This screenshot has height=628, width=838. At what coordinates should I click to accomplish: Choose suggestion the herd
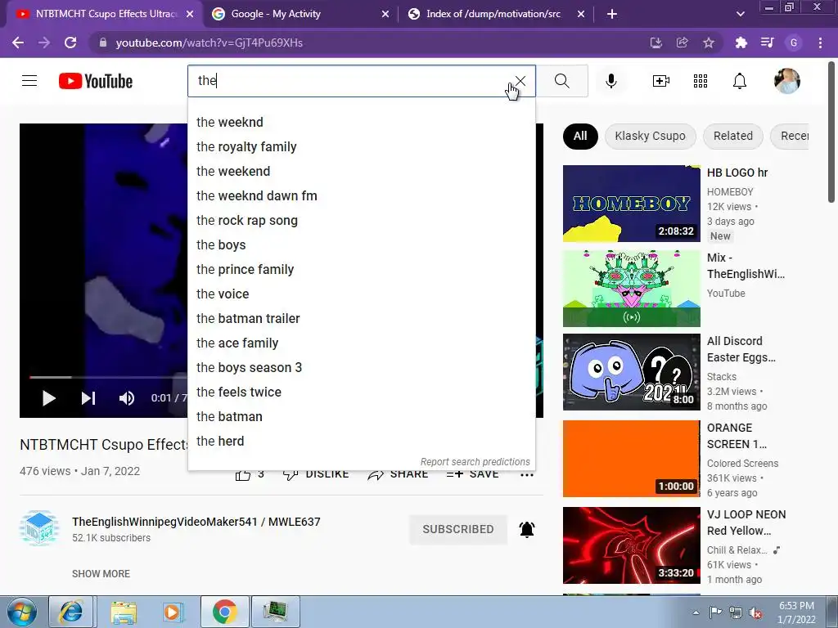point(361,441)
